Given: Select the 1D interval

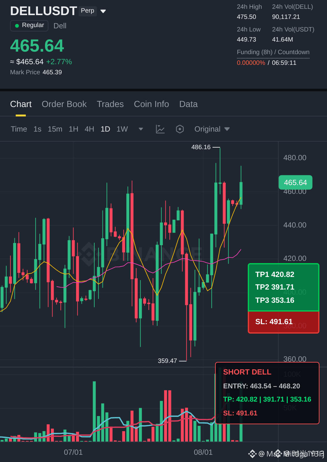Looking at the screenshot, I should coord(105,129).
